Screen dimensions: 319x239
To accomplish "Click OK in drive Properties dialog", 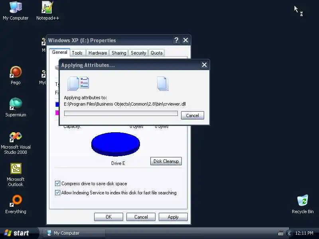I will [108, 217].
